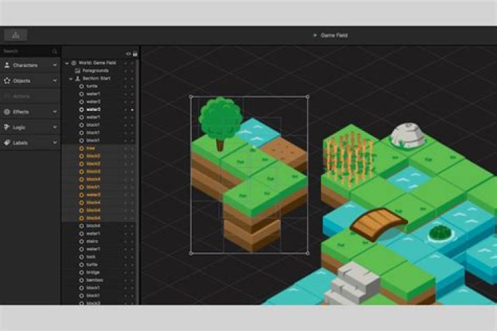This screenshot has height=331, width=497.
Task: Click the wooden bridge on the canvas
Action: click(x=378, y=223)
